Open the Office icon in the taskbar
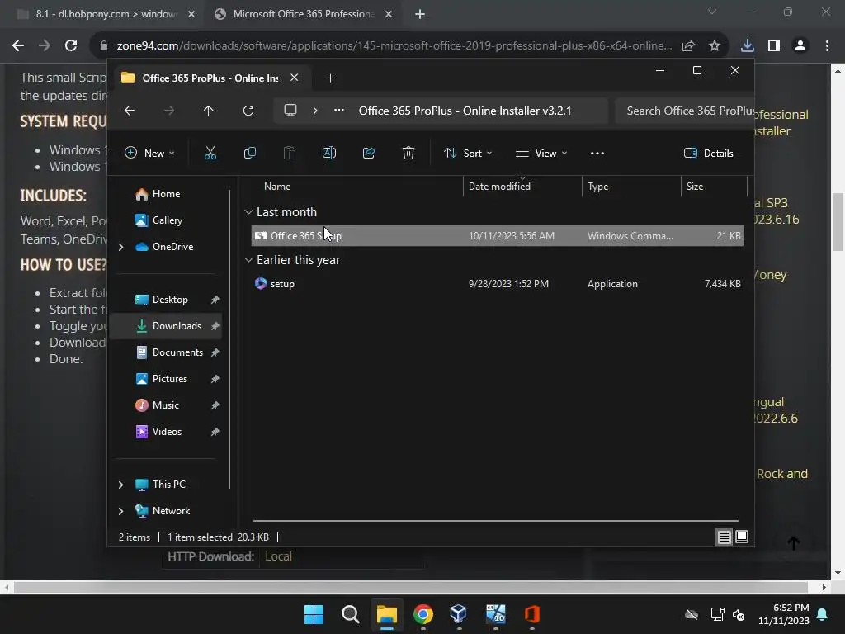 pos(532,614)
